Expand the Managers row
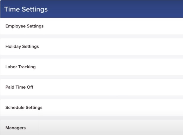This screenshot has width=183, height=135. pos(91,127)
